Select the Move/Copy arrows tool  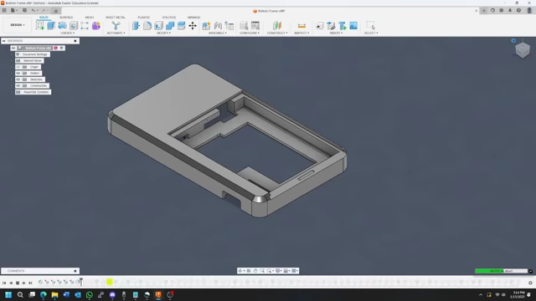[x=193, y=26]
